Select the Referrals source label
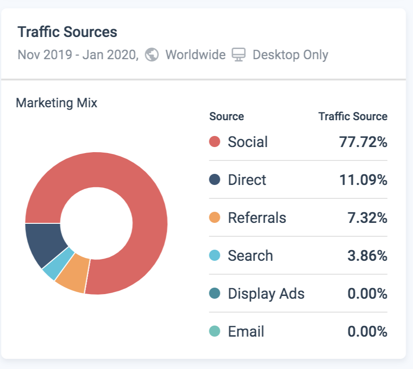This screenshot has width=413, height=369. pyautogui.click(x=257, y=217)
